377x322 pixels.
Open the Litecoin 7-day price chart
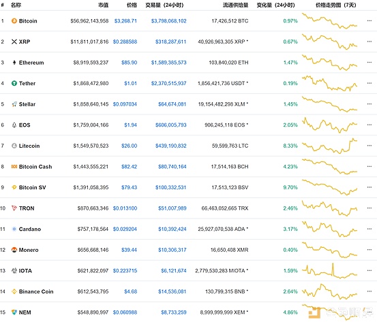click(330, 146)
